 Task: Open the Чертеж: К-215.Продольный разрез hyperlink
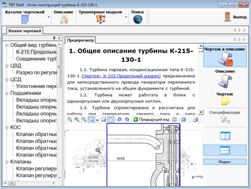coord(121,76)
